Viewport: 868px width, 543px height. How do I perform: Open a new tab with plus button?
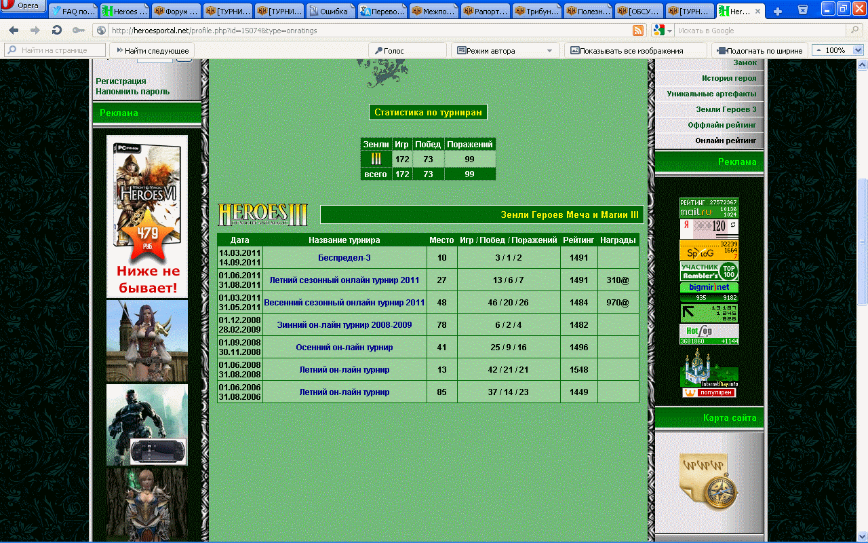coord(778,11)
